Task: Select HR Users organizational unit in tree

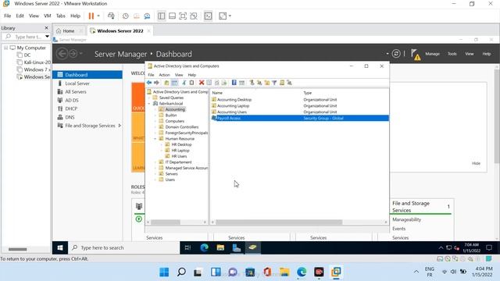Action: (179, 156)
